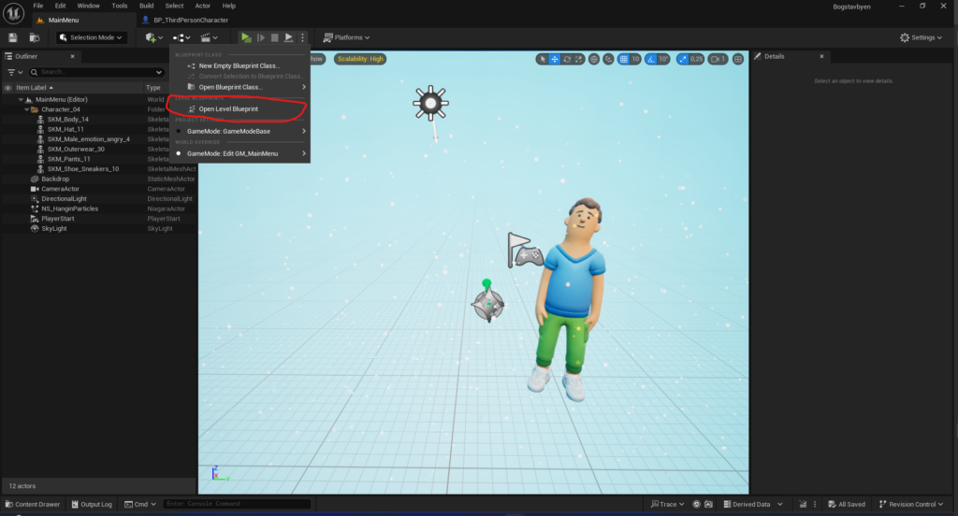Click the camera speed icon
Viewport: 958px width, 516px height.
click(x=718, y=59)
